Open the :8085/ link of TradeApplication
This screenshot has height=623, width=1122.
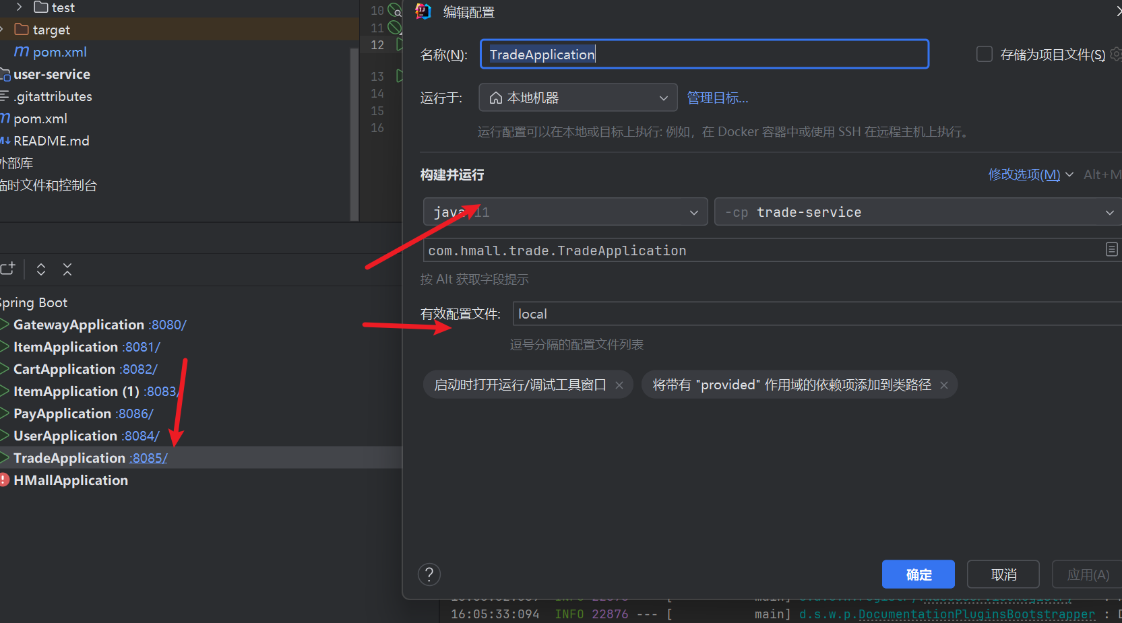tap(149, 458)
